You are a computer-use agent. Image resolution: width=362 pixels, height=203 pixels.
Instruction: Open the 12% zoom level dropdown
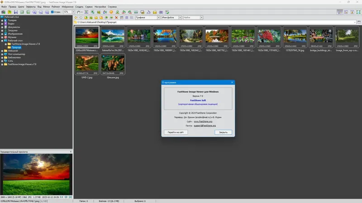[x=72, y=12]
